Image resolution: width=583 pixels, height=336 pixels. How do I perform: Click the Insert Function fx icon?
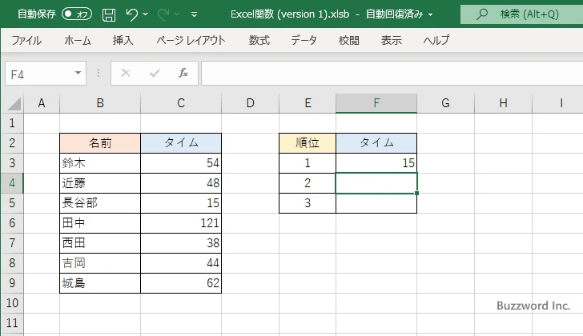click(183, 73)
